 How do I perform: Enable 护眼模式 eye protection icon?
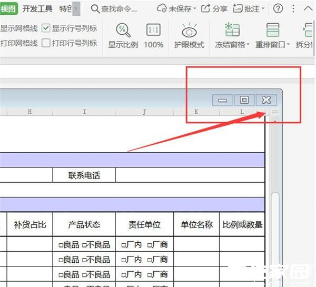pos(189,30)
